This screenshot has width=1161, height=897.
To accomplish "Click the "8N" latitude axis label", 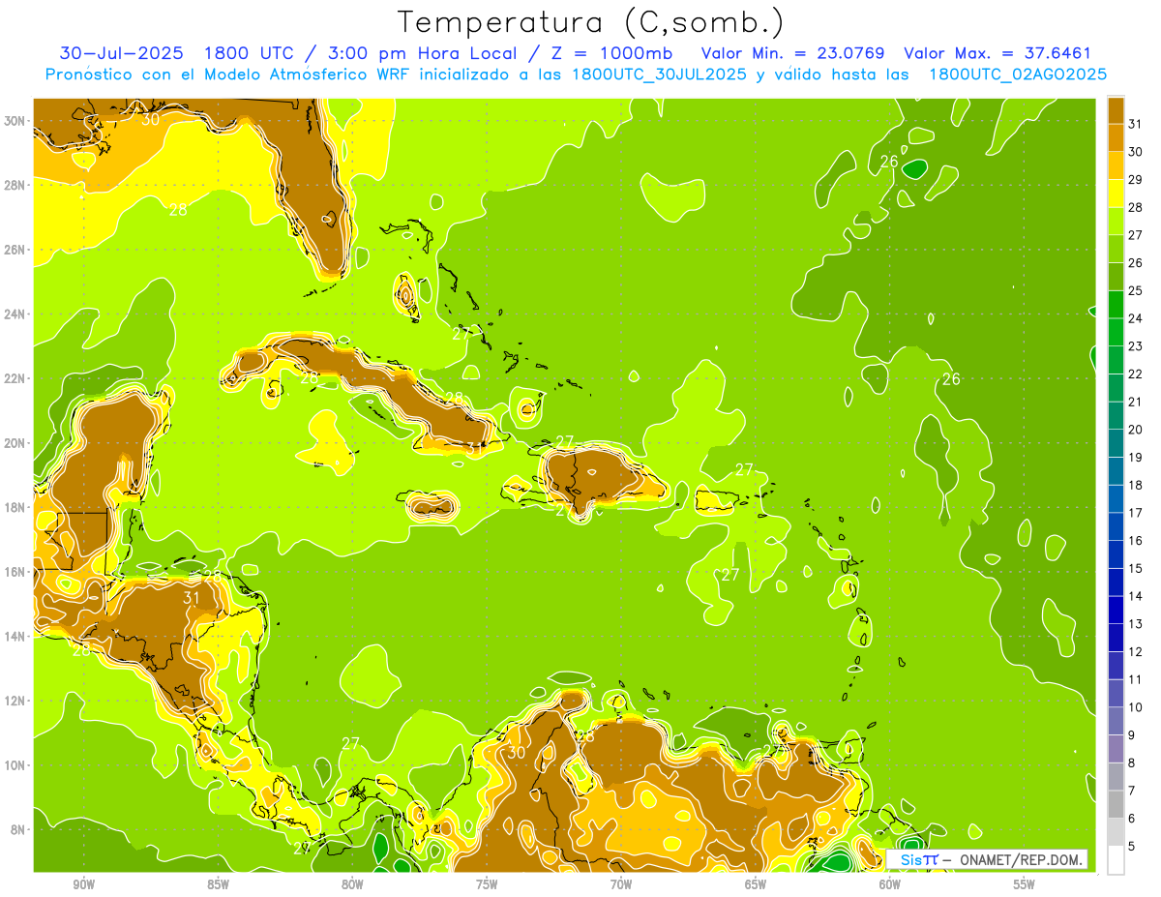I will [18, 829].
